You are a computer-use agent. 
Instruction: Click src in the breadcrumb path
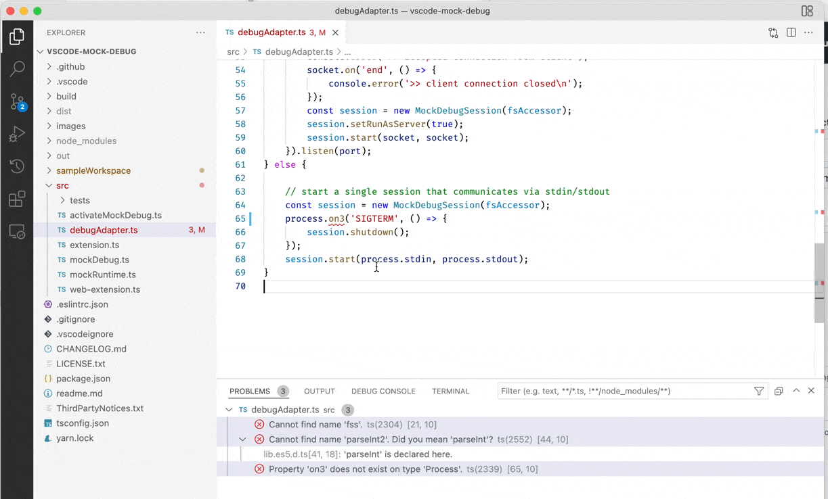tap(233, 51)
